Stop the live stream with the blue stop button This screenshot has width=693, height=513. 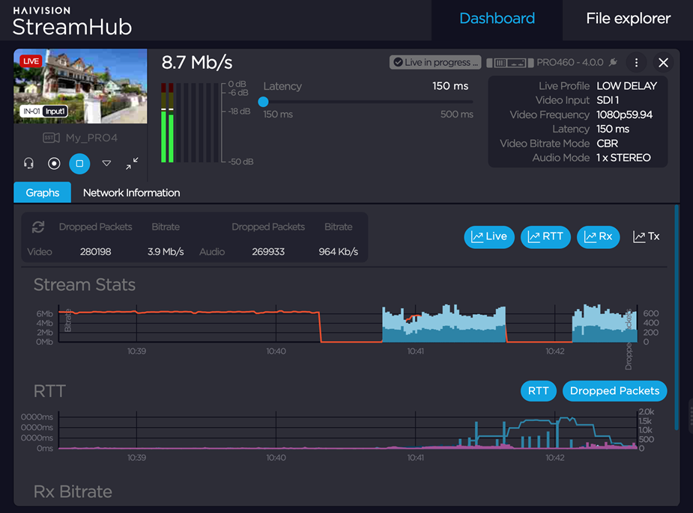79,163
